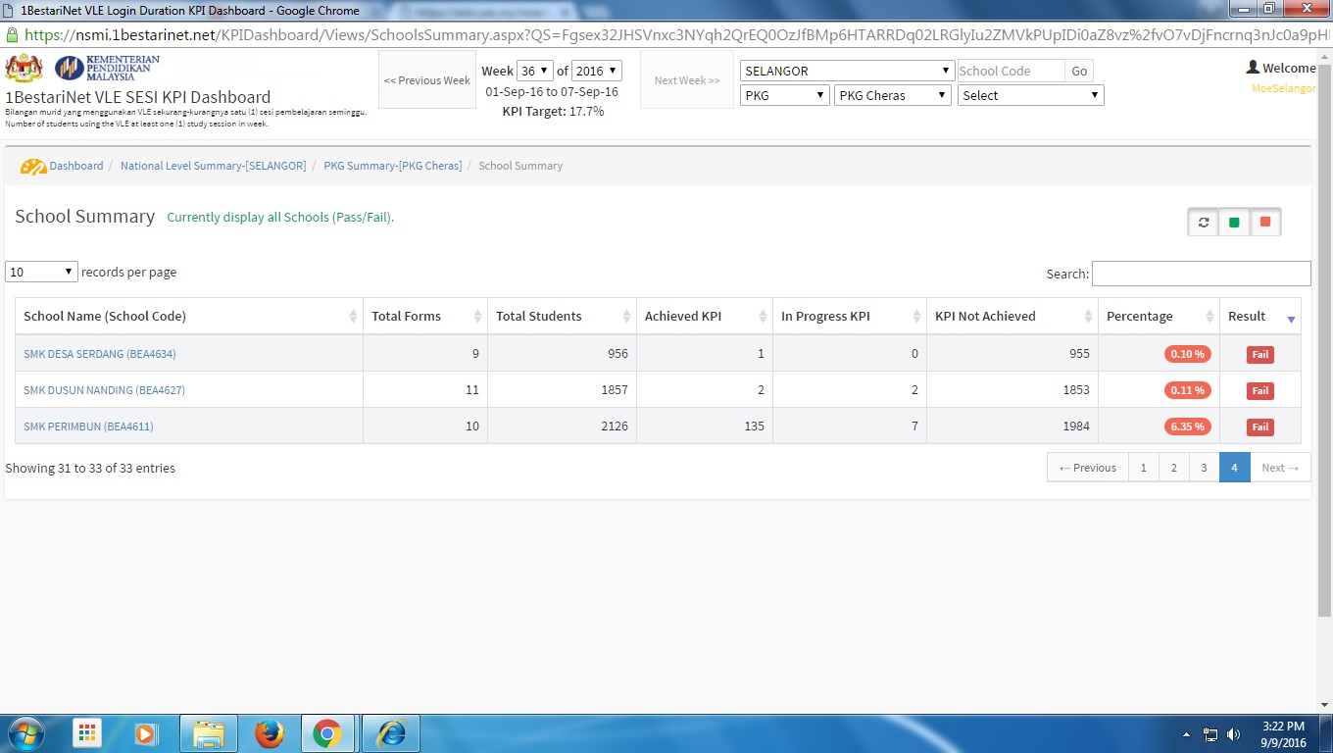Open National Level Summary-[SELANGOR] breadcrumb
The height and width of the screenshot is (753, 1333).
click(x=214, y=166)
